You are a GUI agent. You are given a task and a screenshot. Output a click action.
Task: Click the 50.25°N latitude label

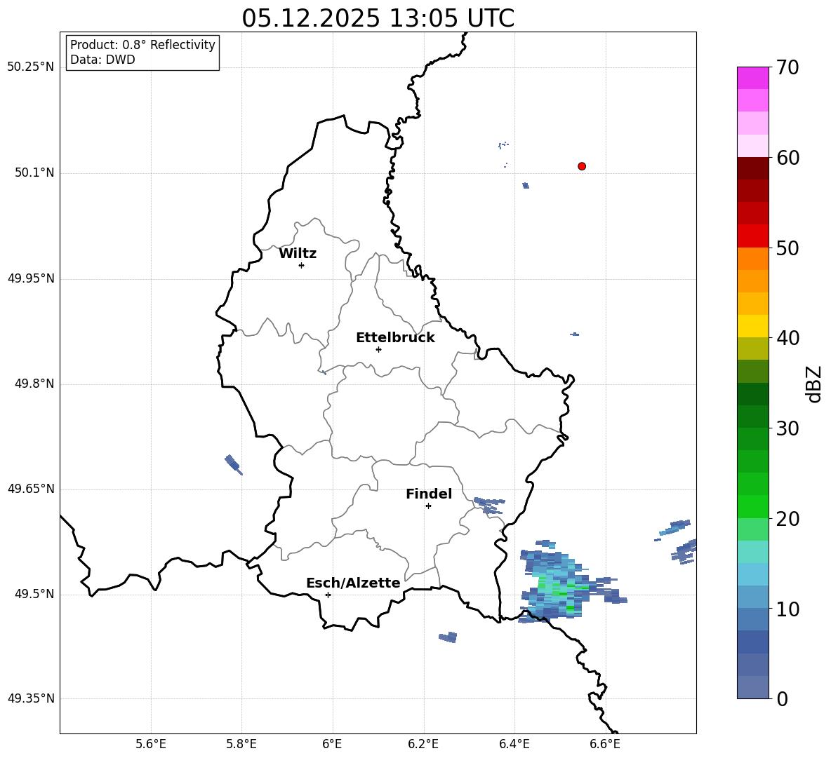[x=31, y=67]
